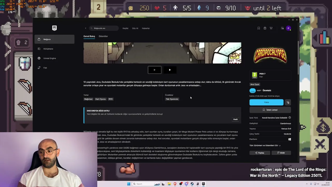Image resolution: width=332 pixels, height=187 pixels.
Task: Open File Explorer from the taskbar
Action: (x=169, y=184)
